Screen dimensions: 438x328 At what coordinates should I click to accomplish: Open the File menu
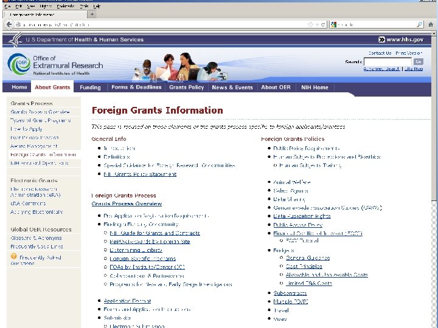(7, 6)
